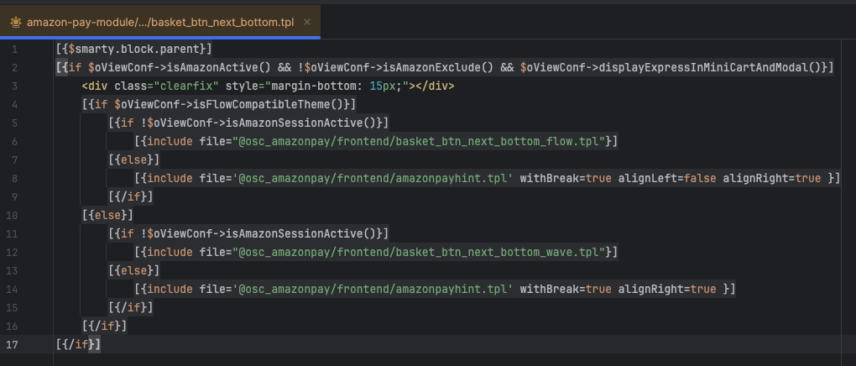Click the Smarty file icon on the tab
856x366 pixels.
(15, 21)
